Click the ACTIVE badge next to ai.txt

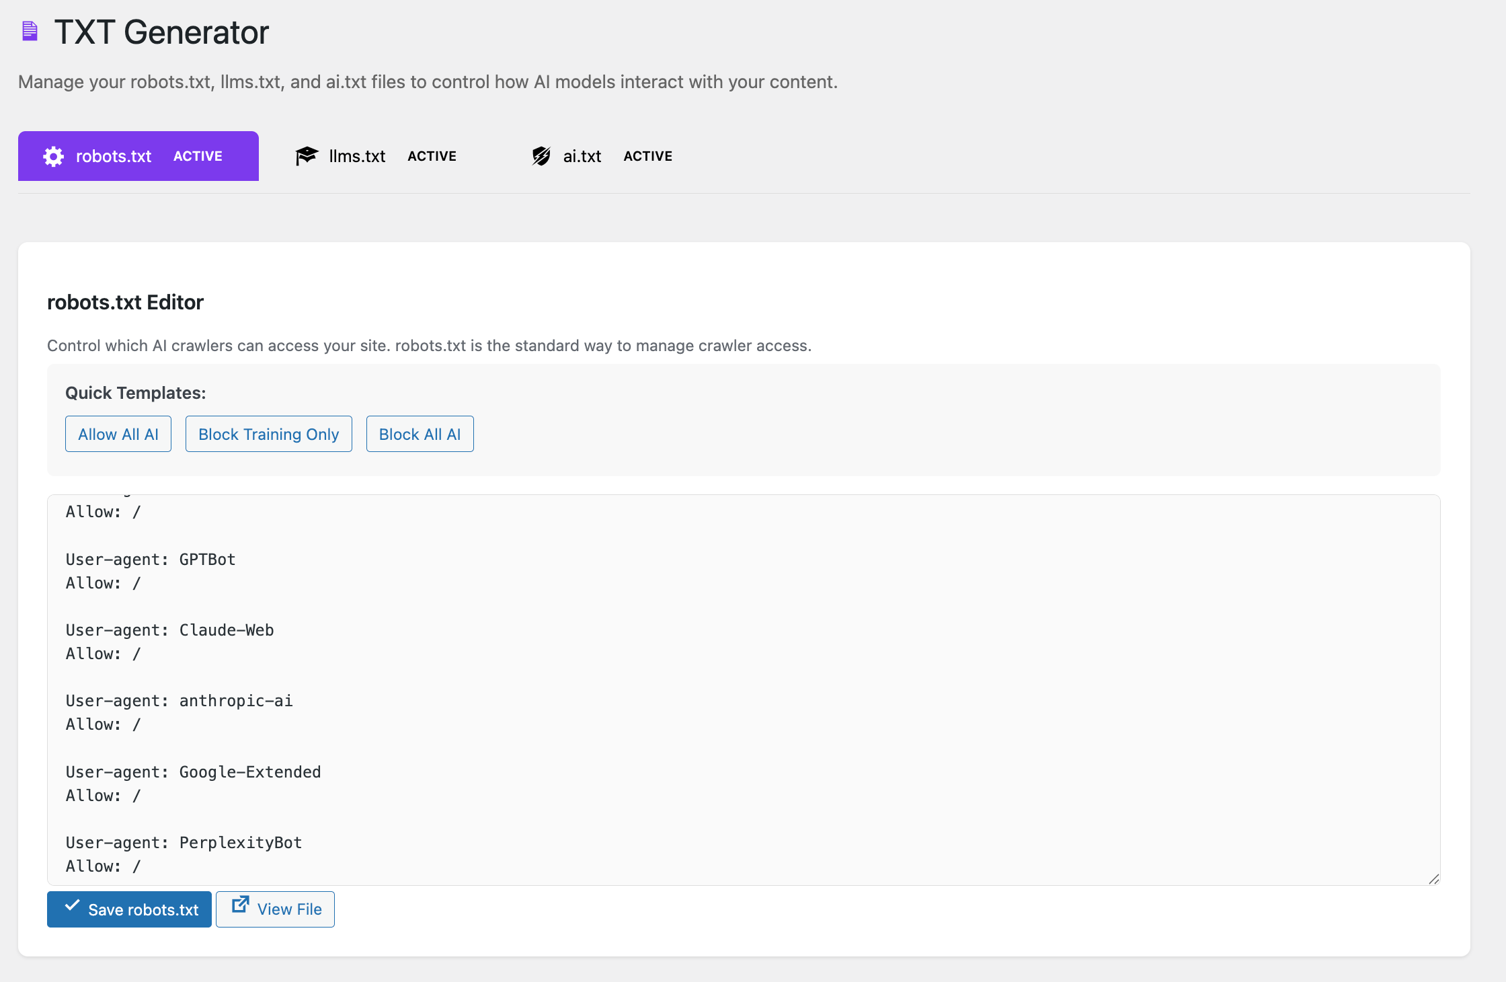[647, 156]
